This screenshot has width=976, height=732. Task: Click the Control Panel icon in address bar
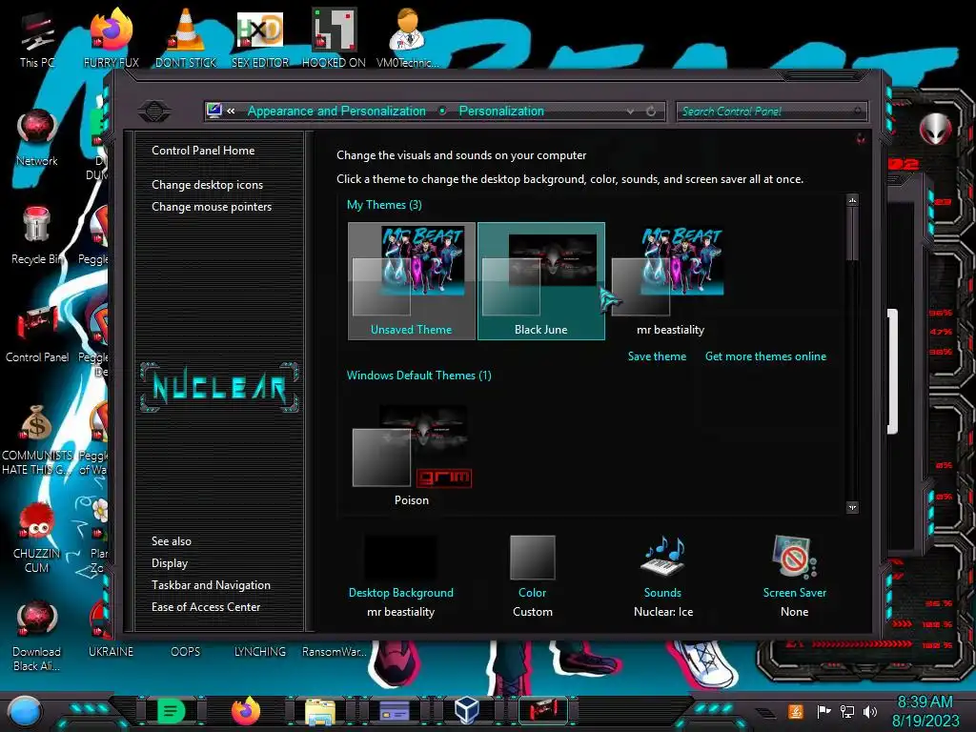point(214,111)
